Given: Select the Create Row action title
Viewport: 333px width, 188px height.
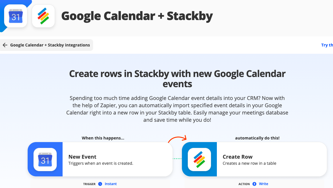Looking at the screenshot, I should [238, 157].
